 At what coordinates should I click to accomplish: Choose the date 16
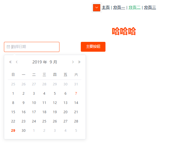tap(24, 112)
